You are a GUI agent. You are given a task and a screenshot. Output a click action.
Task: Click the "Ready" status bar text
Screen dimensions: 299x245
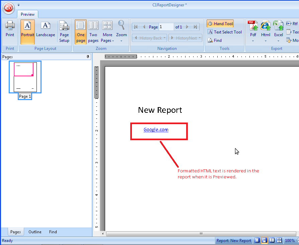pos(7,241)
